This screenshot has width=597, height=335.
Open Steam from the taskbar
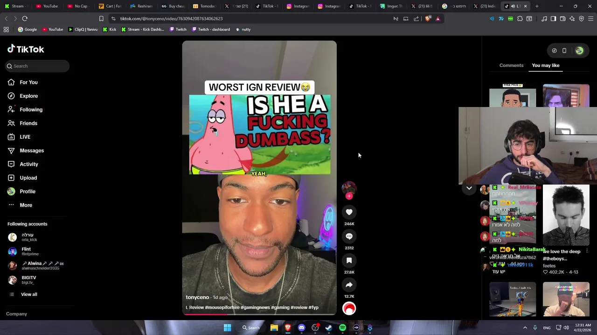[329, 328]
